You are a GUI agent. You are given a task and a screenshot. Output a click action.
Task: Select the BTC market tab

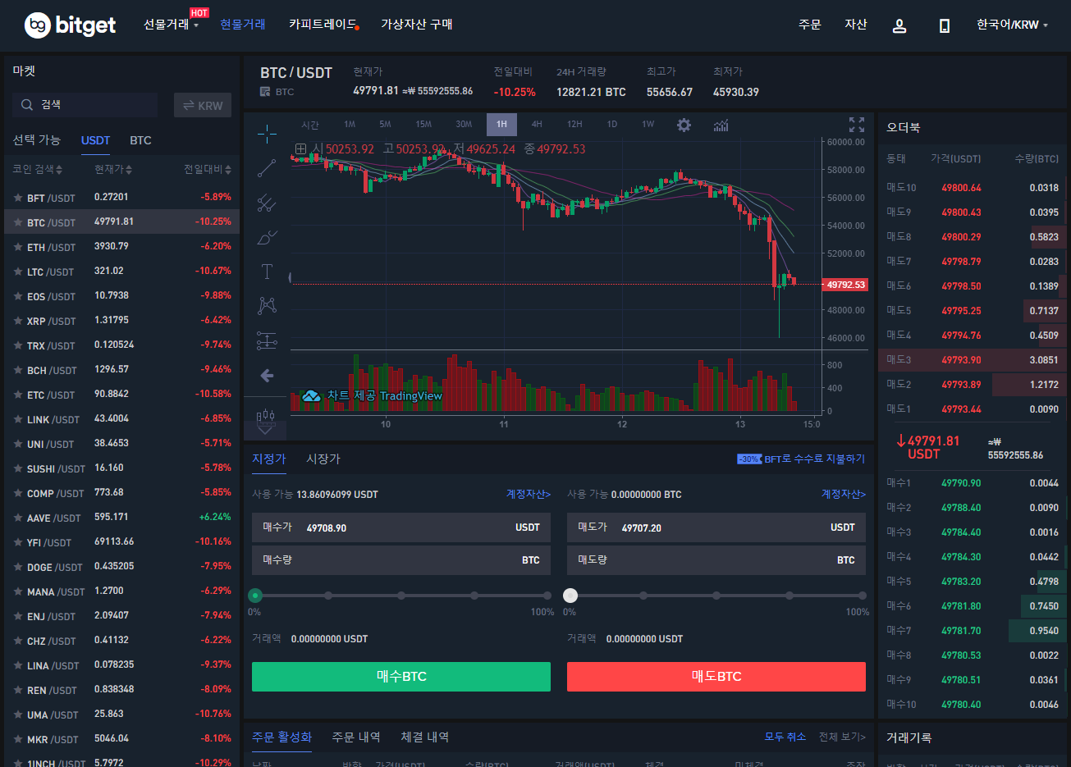click(x=140, y=140)
